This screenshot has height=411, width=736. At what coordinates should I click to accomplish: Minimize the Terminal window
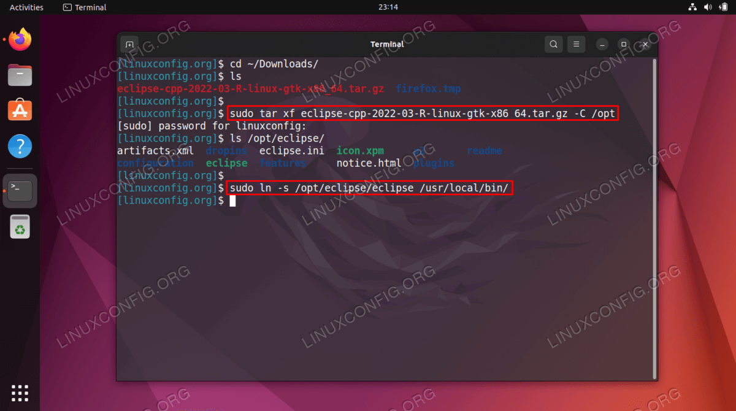603,44
